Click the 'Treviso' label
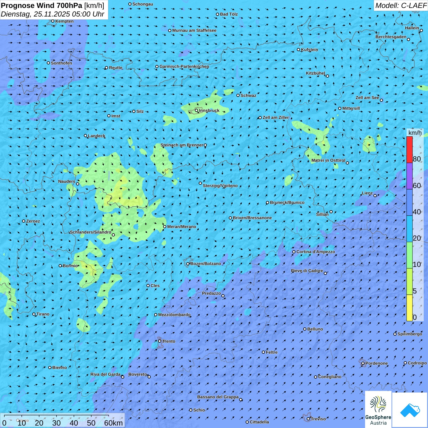The width and height of the screenshot is (428, 428). (318, 419)
